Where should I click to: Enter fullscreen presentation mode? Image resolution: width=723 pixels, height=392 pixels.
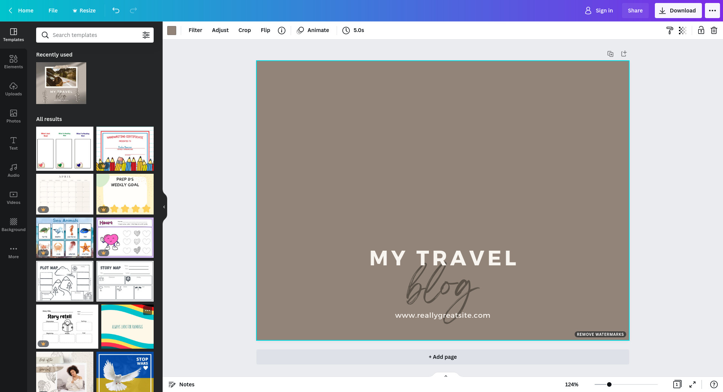coord(692,384)
